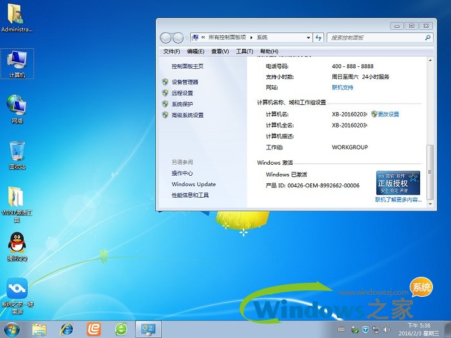Image resolution: width=451 pixels, height=338 pixels.
Task: Select the Control Panel taskbar button
Action: pyautogui.click(x=148, y=330)
